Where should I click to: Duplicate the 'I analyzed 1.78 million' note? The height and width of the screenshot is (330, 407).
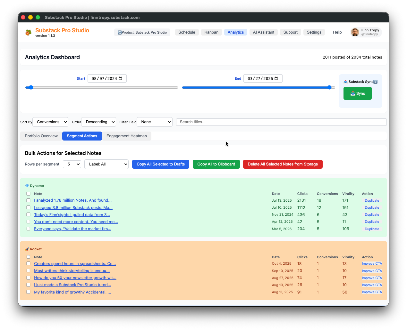point(372,200)
